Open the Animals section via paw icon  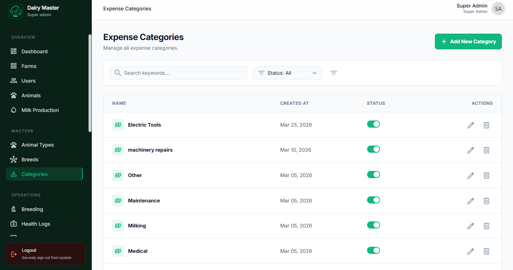(14, 95)
